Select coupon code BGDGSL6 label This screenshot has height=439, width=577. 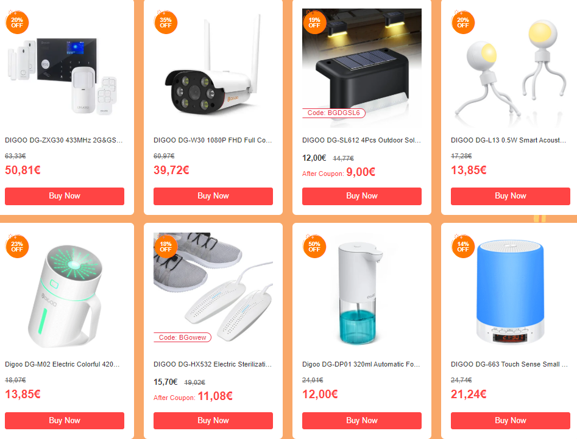(334, 113)
